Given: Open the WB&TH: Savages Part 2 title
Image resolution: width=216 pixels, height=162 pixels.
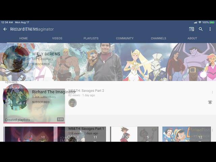Looking at the screenshot, I should point(86,90).
